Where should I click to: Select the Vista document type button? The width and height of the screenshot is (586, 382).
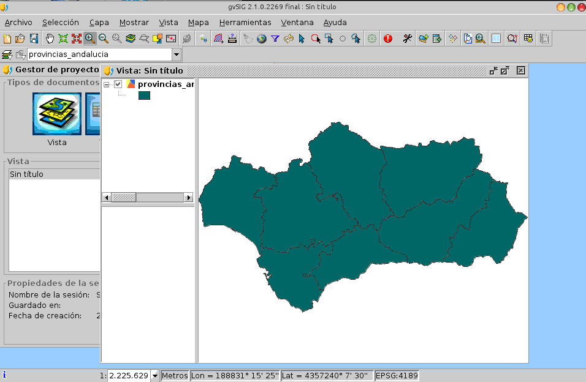point(57,114)
